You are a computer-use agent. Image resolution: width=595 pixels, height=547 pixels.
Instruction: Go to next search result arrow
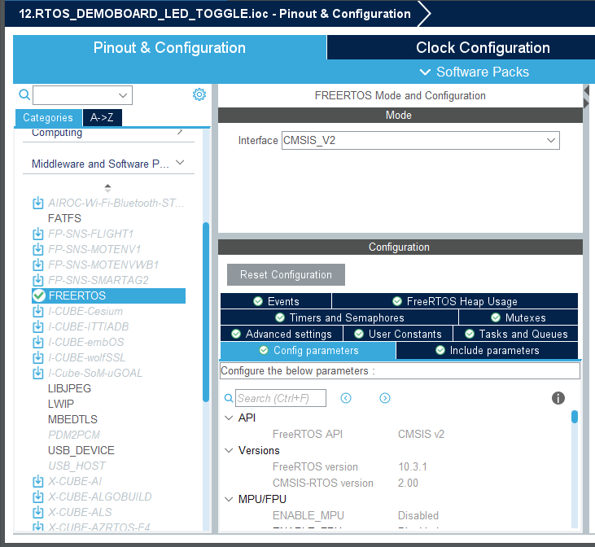click(x=385, y=398)
